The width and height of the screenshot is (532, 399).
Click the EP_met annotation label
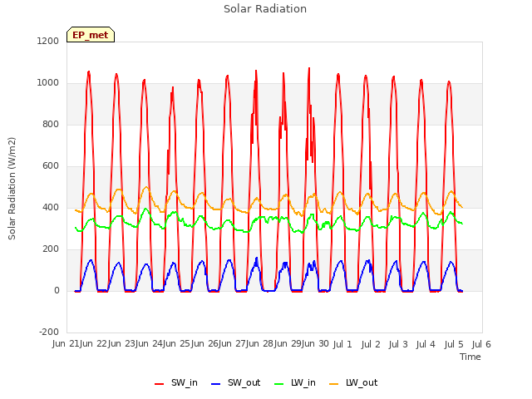(x=91, y=35)
